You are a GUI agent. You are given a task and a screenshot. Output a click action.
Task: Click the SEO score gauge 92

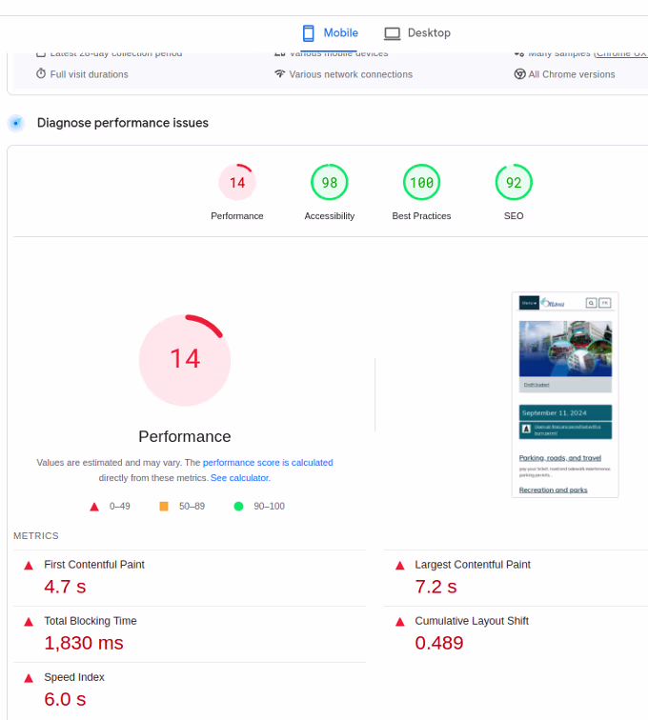(x=514, y=182)
